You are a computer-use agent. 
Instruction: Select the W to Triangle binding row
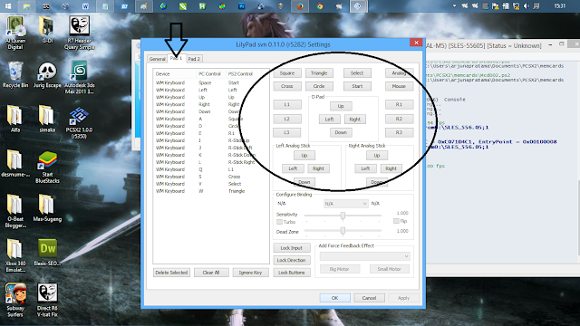click(x=211, y=191)
